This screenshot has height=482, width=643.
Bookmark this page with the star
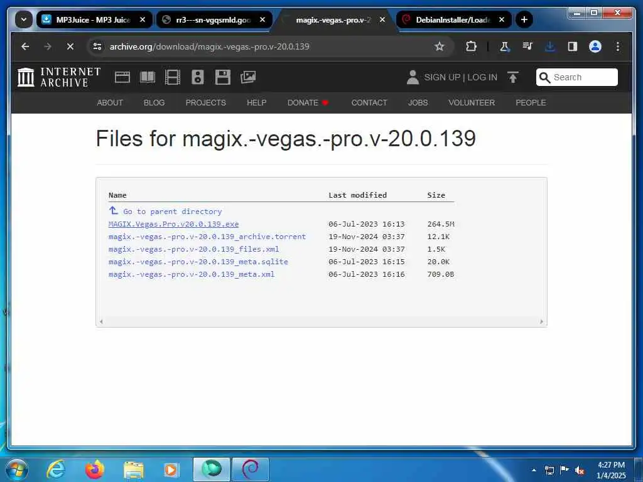[x=439, y=46]
